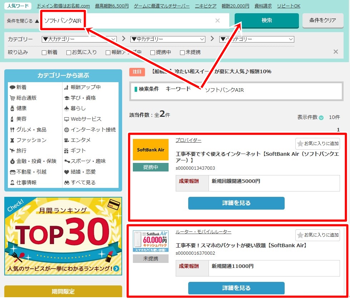
Task: Click the 報酬アップ中 bar chart icon
Action: click(66, 87)
